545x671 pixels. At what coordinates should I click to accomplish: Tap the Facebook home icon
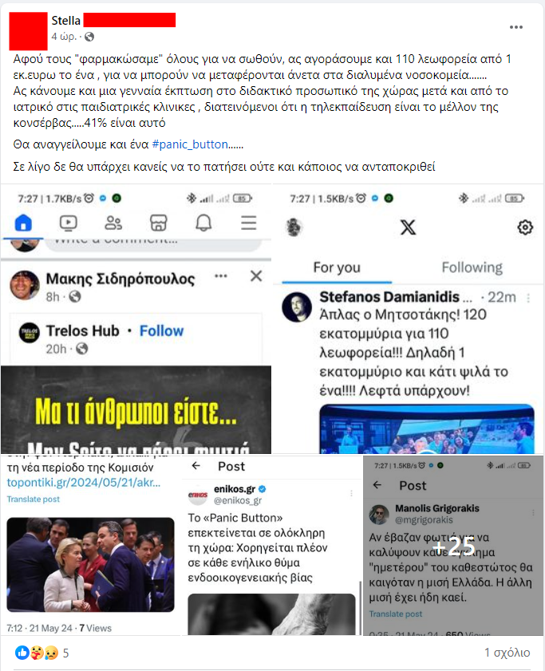coord(23,223)
